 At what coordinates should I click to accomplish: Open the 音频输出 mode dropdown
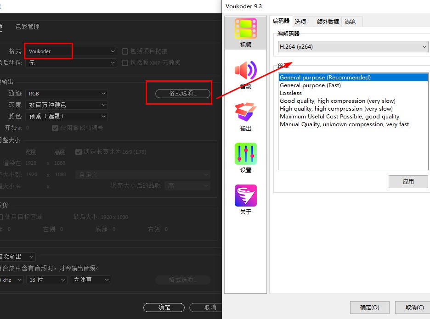pos(17,257)
